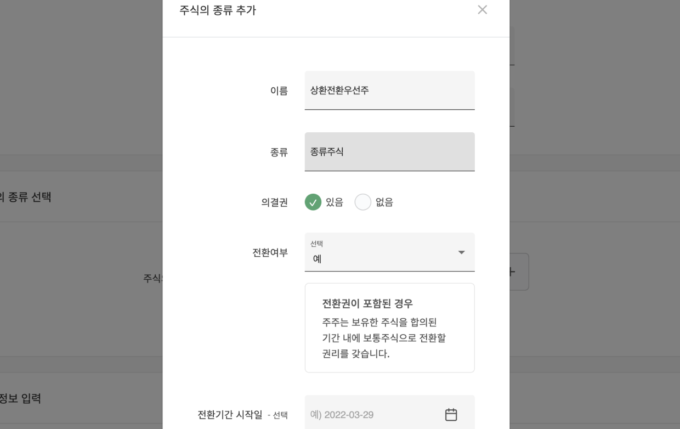
Task: Click the selected value 예 in 전환여부
Action: pos(318,258)
